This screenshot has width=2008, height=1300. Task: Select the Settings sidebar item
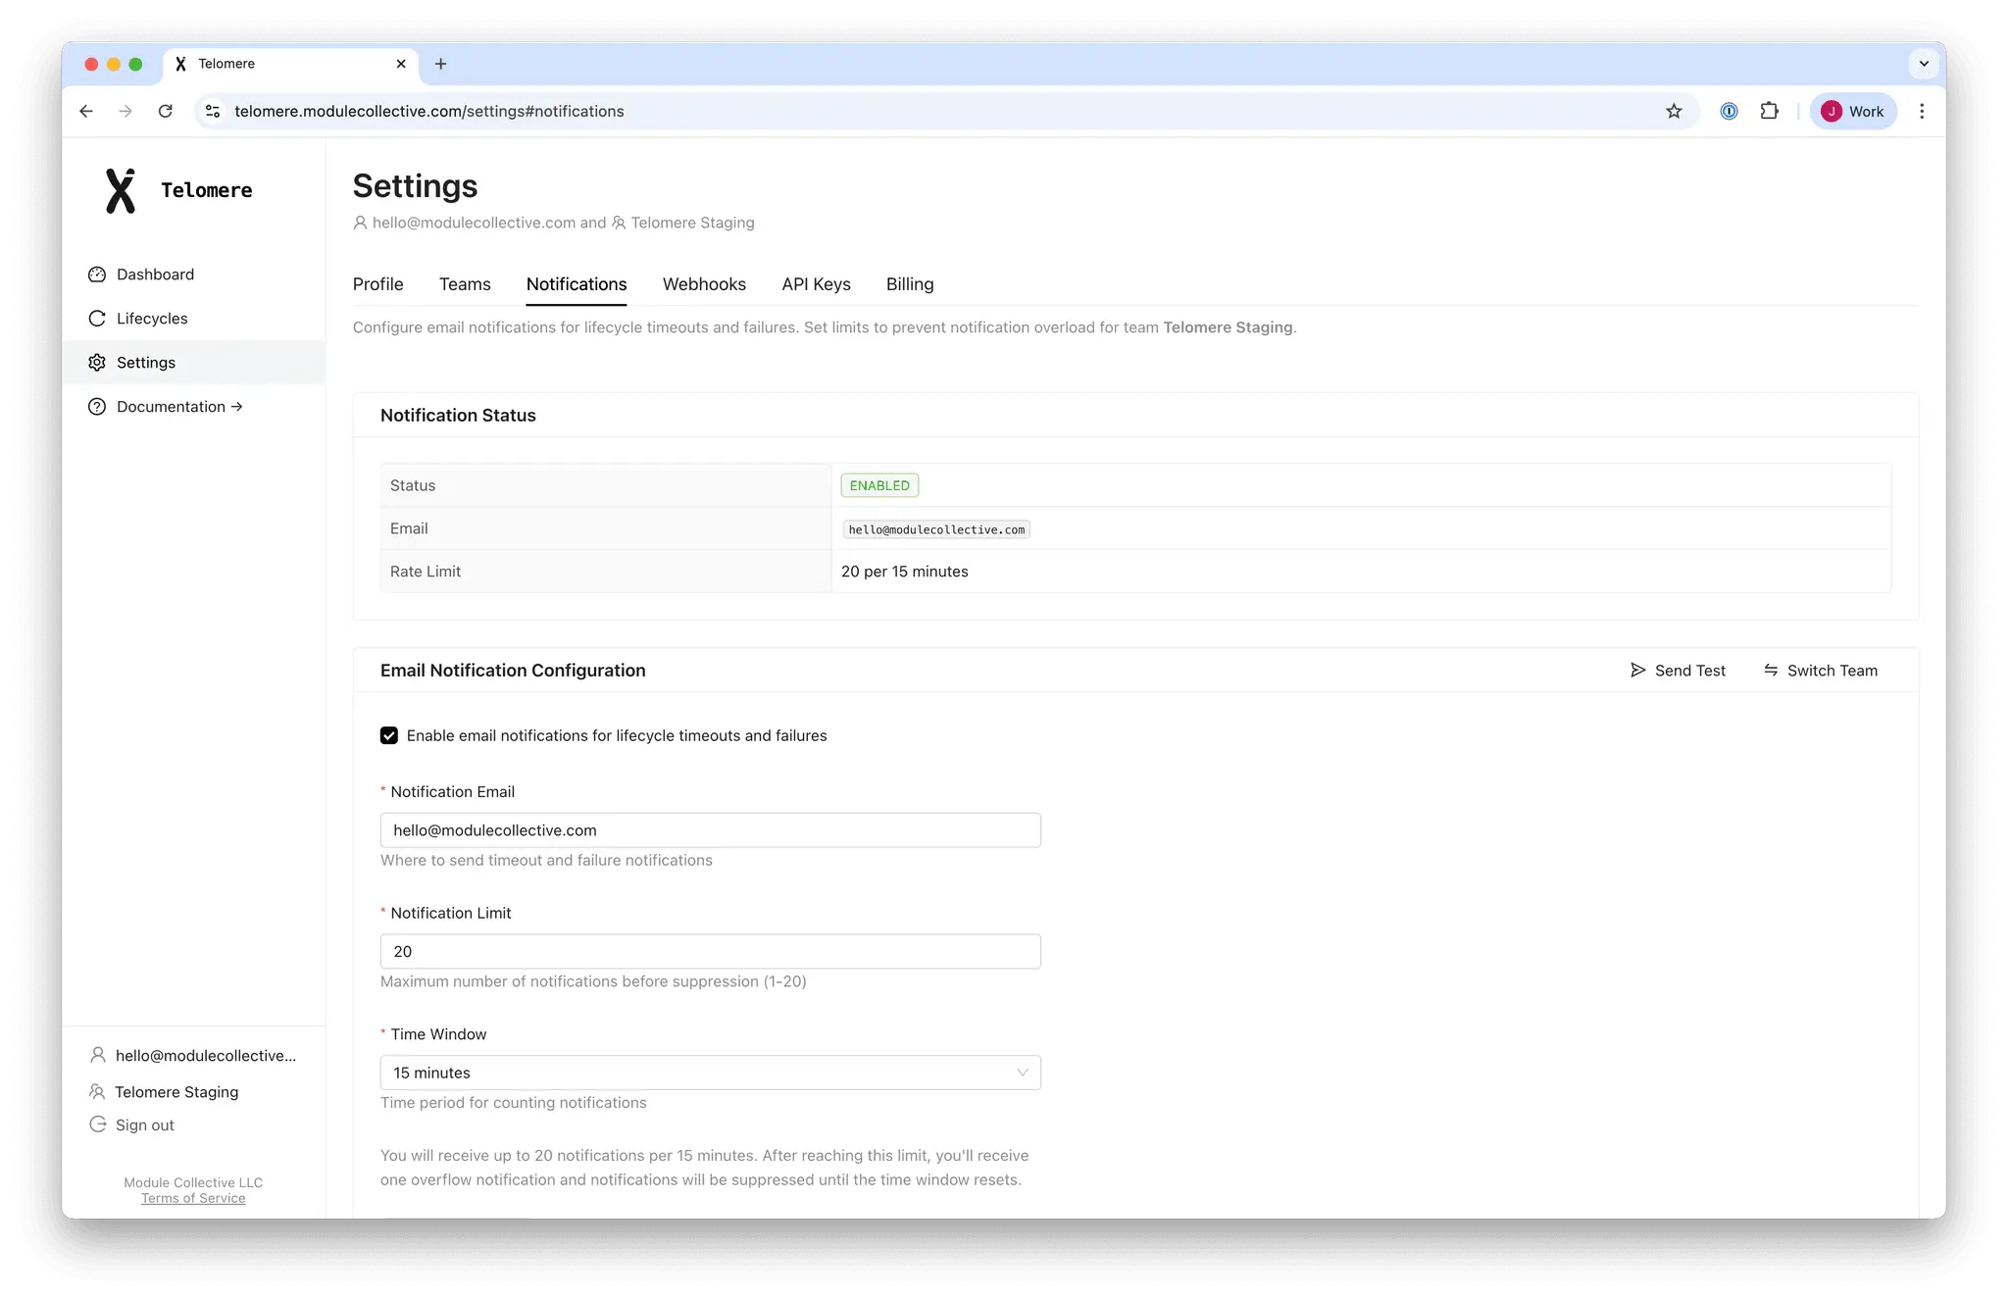[193, 363]
